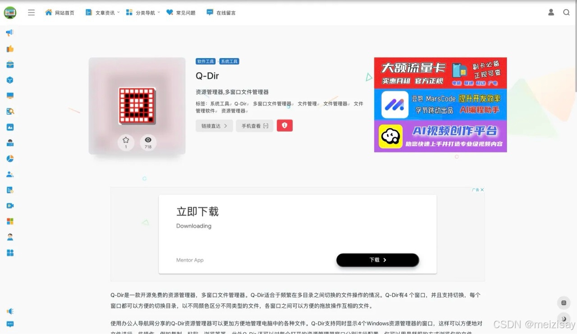Open the person reading sidebar category
The image size is (577, 334).
click(10, 143)
